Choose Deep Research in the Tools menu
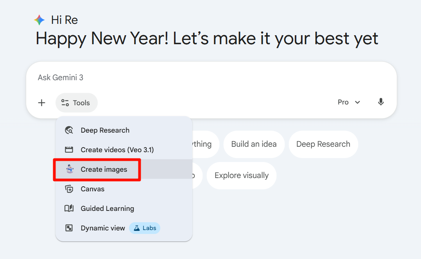This screenshot has width=421, height=259. click(x=105, y=130)
